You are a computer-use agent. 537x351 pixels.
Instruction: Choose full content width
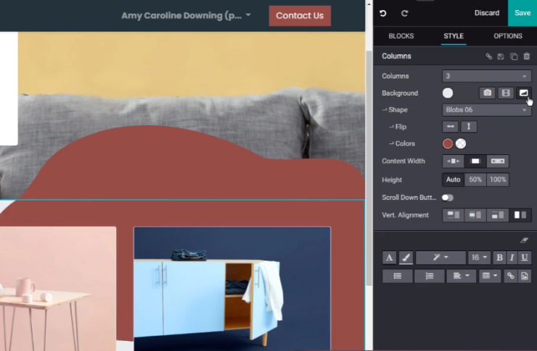click(498, 161)
